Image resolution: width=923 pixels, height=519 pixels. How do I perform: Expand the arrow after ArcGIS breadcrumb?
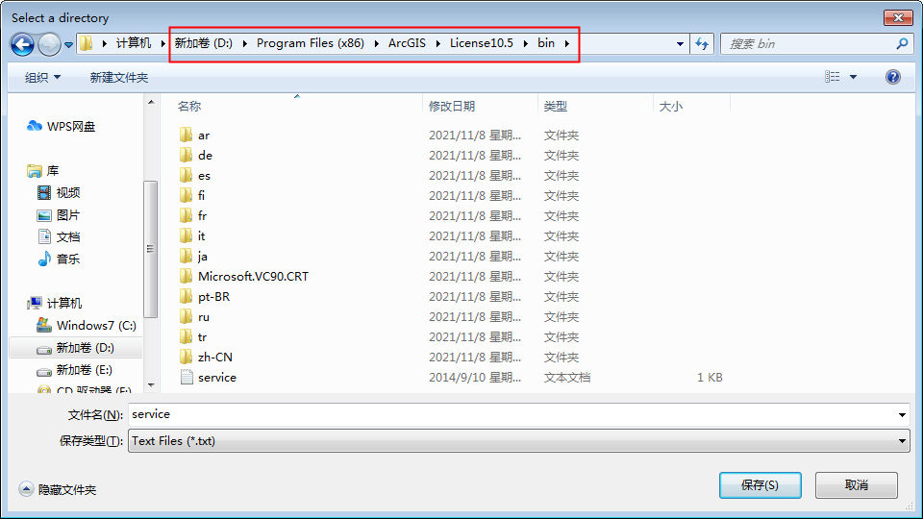click(438, 43)
